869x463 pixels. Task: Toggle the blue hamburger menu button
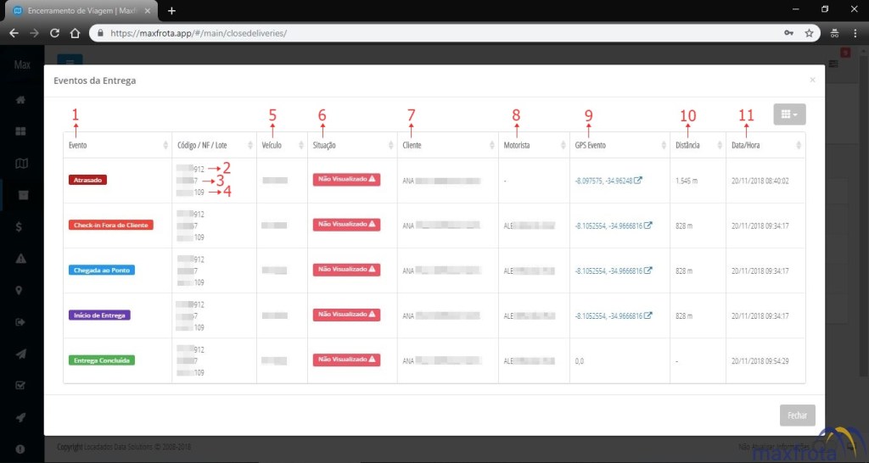tap(70, 62)
